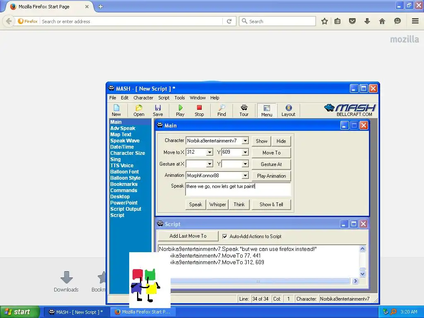Toggle the Menu panel icon in the MASH toolbar

(x=267, y=111)
